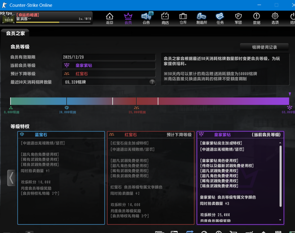
Task: Open the 任务 missions icon
Action: [x=220, y=18]
